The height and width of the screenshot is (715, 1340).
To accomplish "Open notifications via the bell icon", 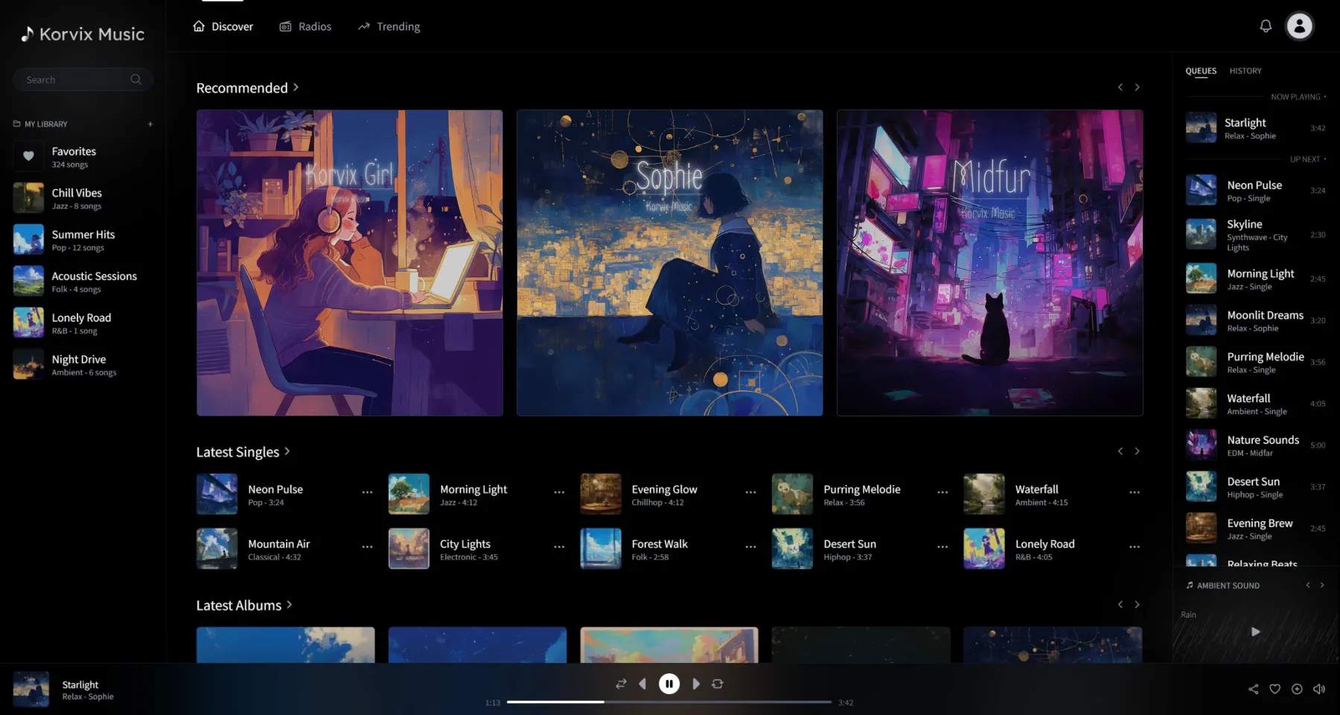I will coord(1265,26).
